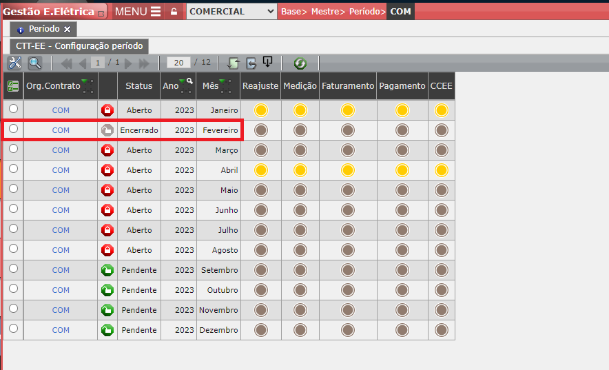Open the COMERCIAL dropdown
Image resolution: width=609 pixels, height=370 pixels.
pos(231,12)
